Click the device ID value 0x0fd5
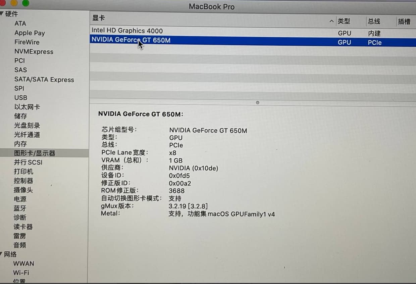Image resolution: width=416 pixels, height=284 pixels. tap(179, 176)
